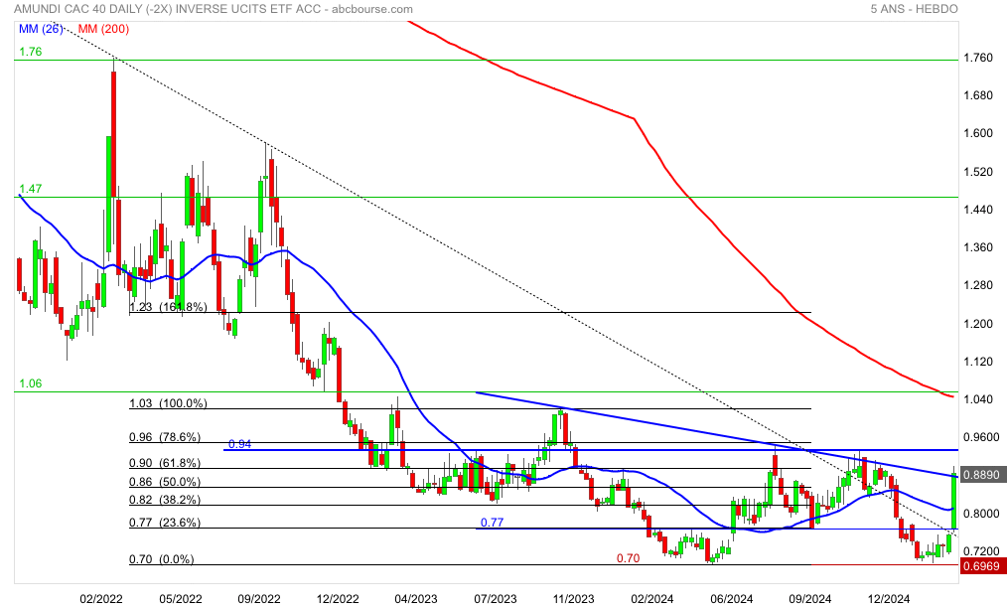
Task: Click the '06/2024' date axis label
Action: point(732,599)
